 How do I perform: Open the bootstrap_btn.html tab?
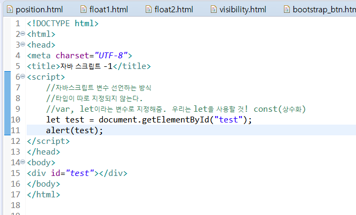320,10
